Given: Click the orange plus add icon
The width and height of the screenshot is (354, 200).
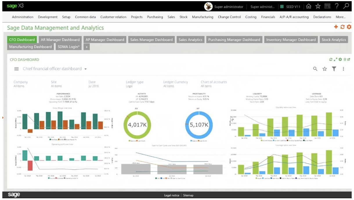Looking at the screenshot, I should click(x=336, y=27).
